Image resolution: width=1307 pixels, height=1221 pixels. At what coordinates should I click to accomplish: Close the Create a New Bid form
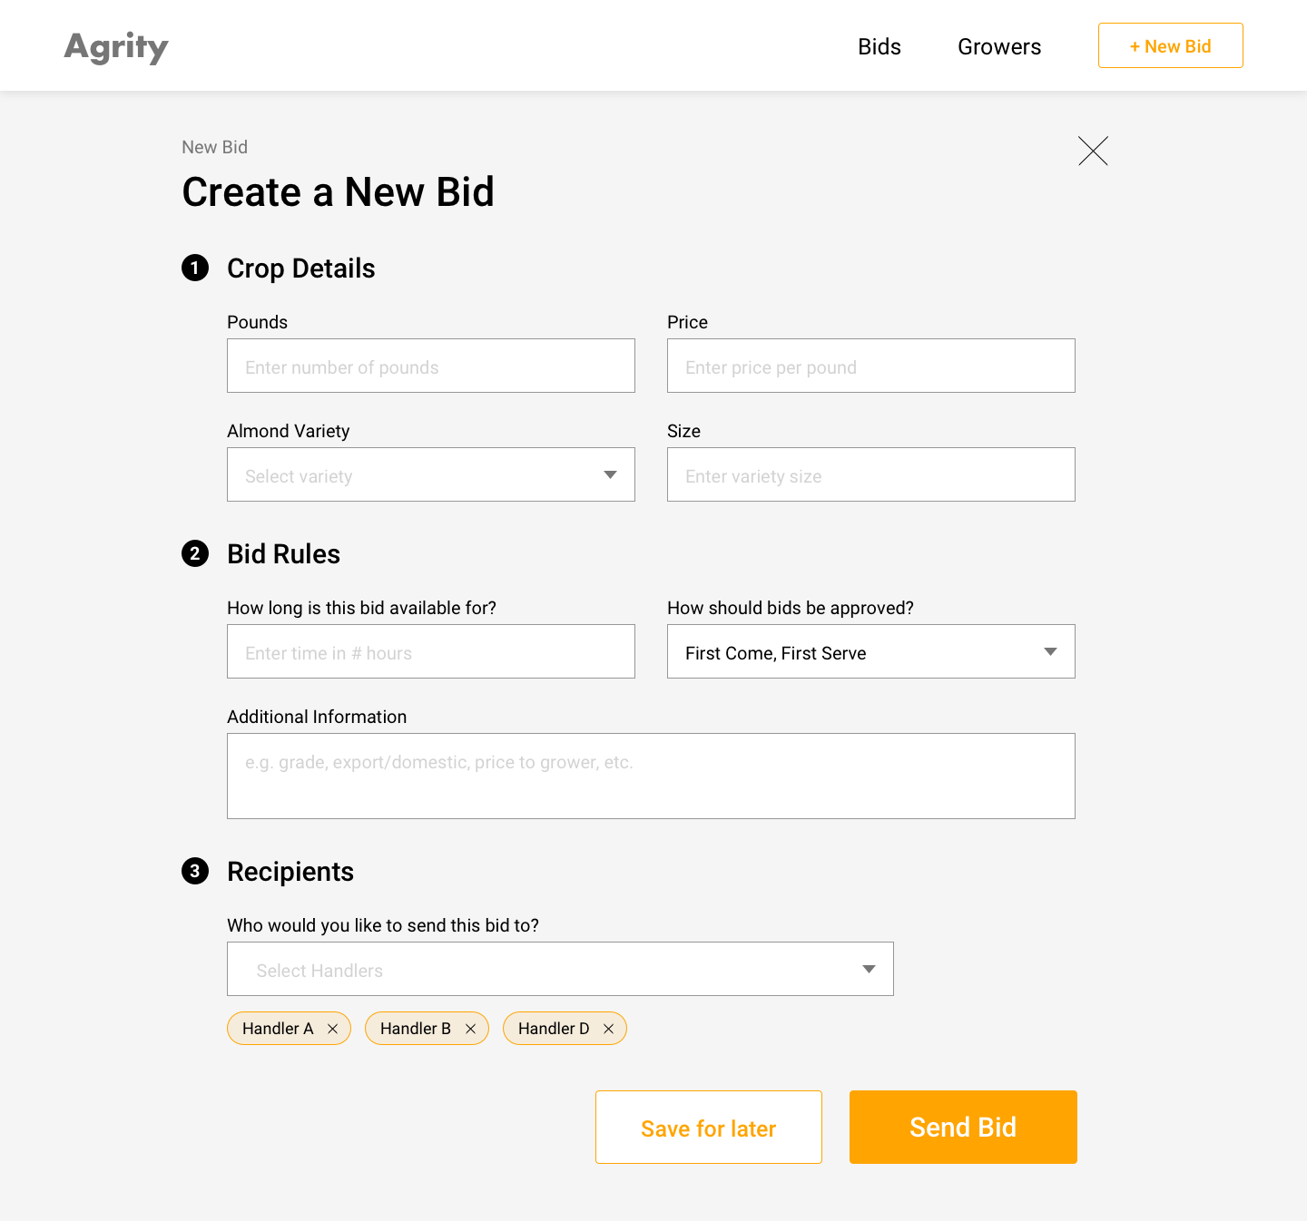1093,151
